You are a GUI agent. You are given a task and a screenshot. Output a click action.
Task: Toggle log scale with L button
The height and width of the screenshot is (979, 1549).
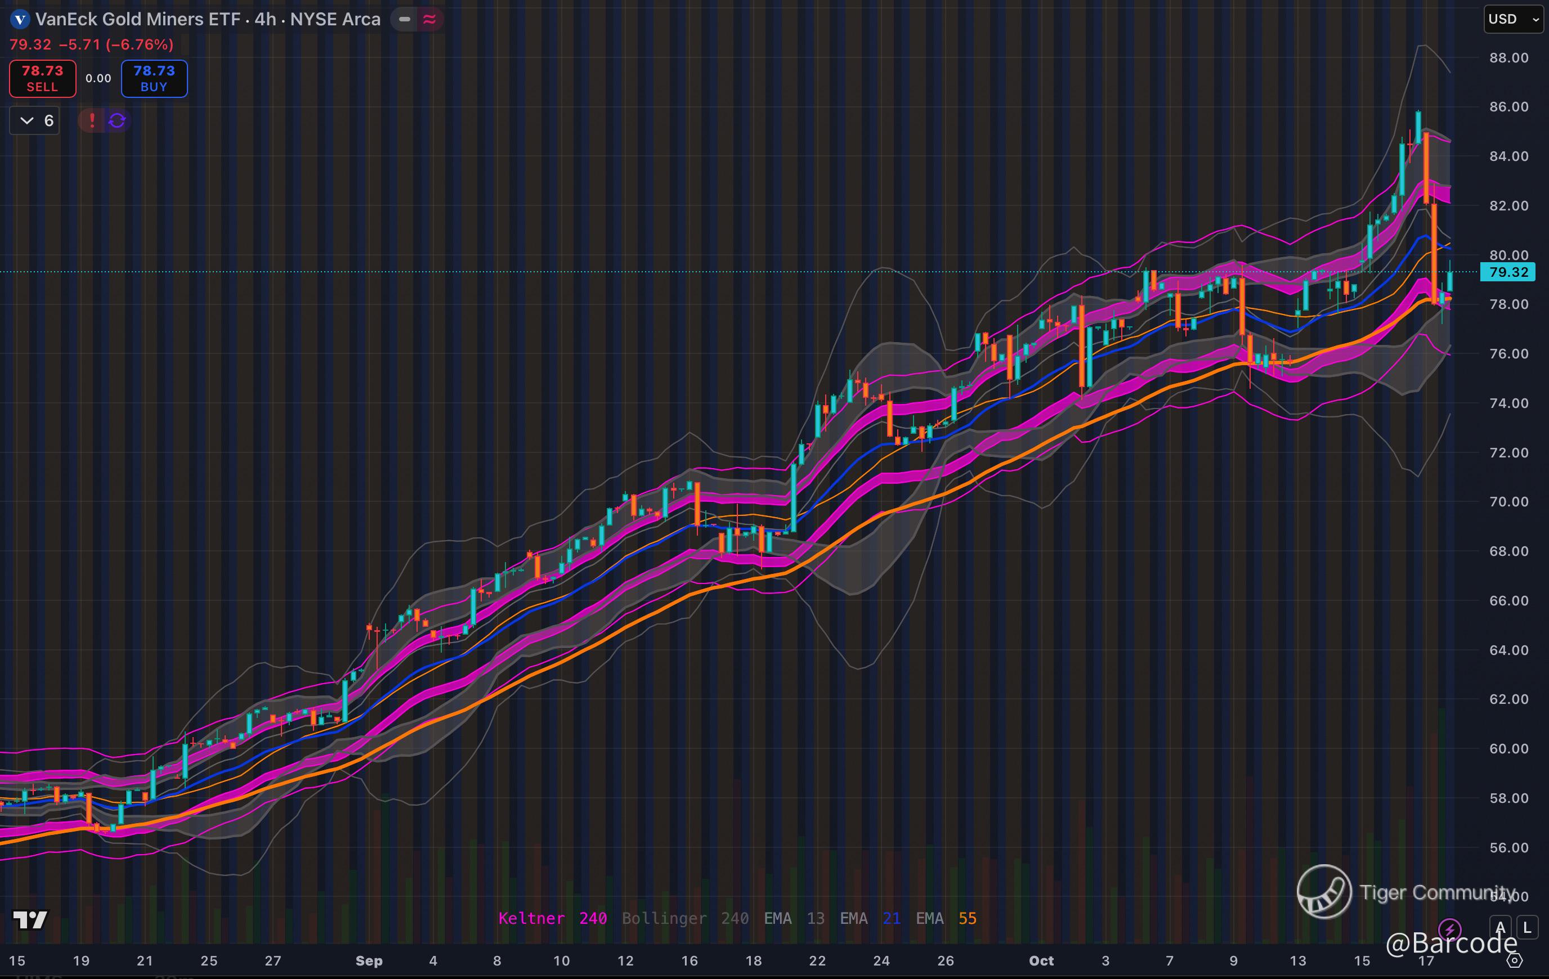(x=1527, y=928)
